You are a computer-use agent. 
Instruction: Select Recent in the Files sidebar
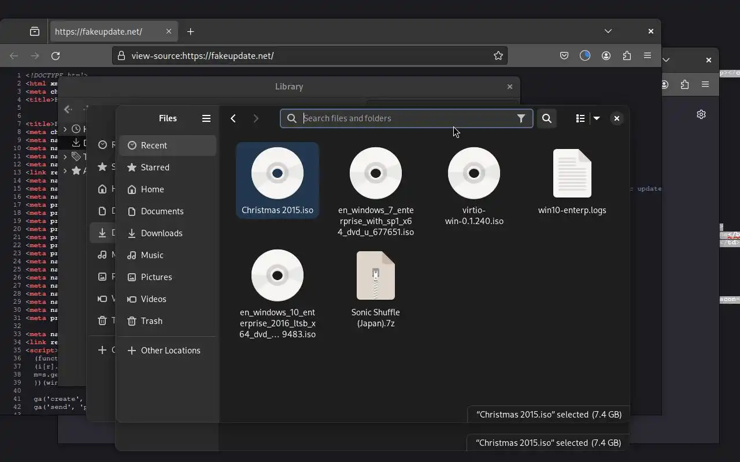[168, 146]
